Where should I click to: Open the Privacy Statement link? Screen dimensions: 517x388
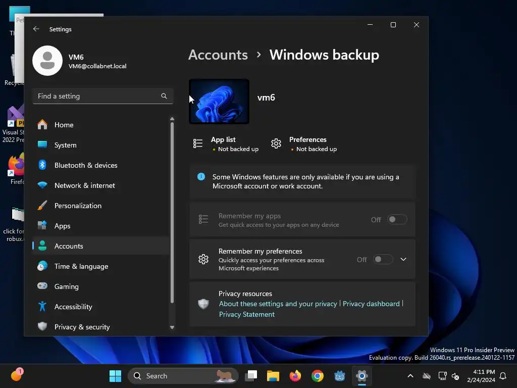[x=246, y=314]
